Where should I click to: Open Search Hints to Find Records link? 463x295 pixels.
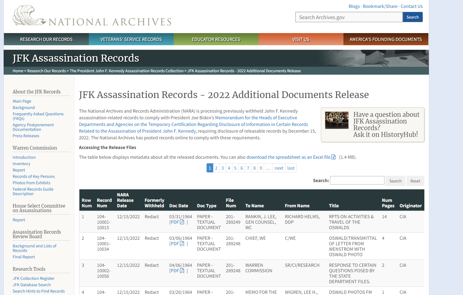click(39, 291)
